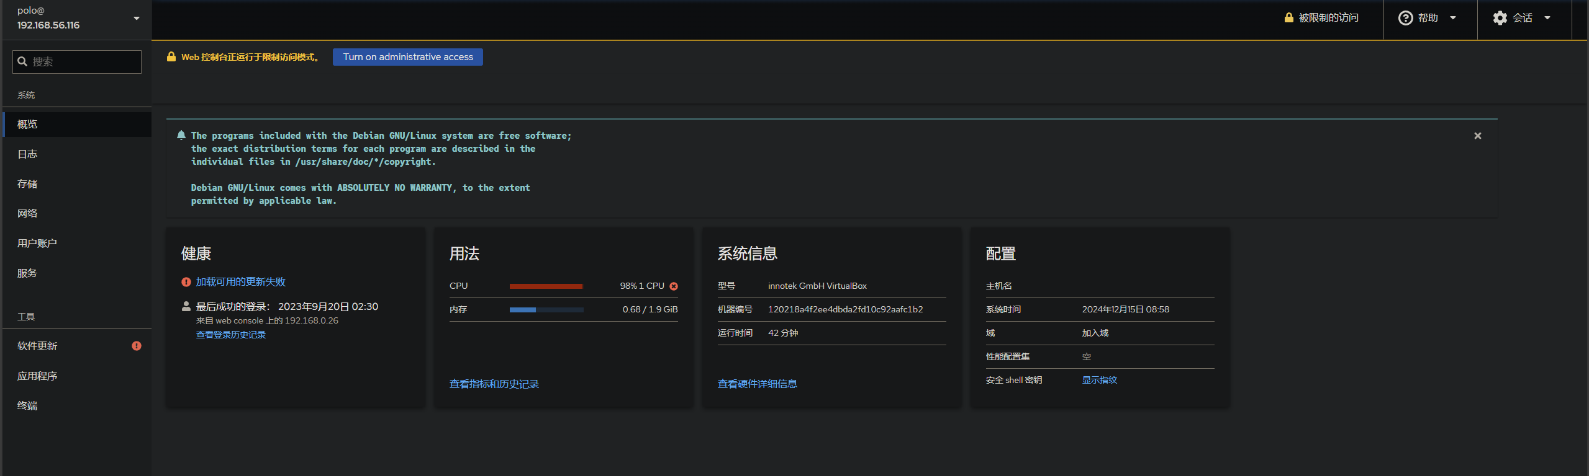The height and width of the screenshot is (476, 1589).
Task: Select 终端 in the sidebar
Action: click(x=27, y=406)
